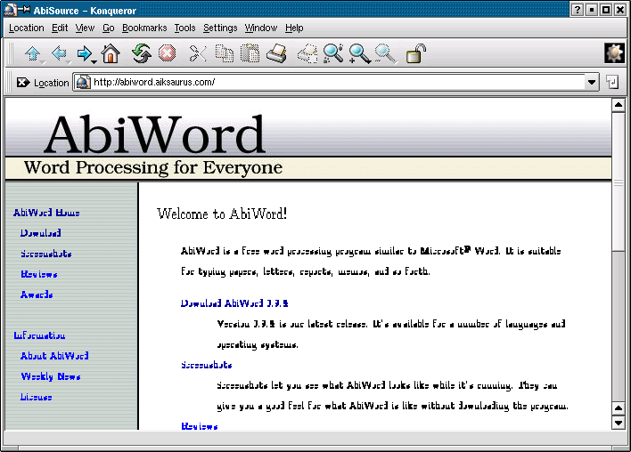The width and height of the screenshot is (631, 452).
Task: Open the Tools menu
Action: [x=184, y=28]
